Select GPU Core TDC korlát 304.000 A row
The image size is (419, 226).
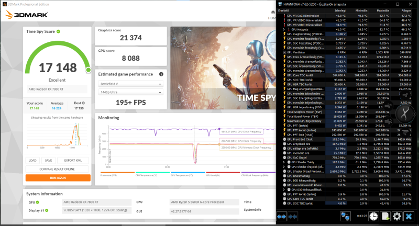[x=347, y=75]
